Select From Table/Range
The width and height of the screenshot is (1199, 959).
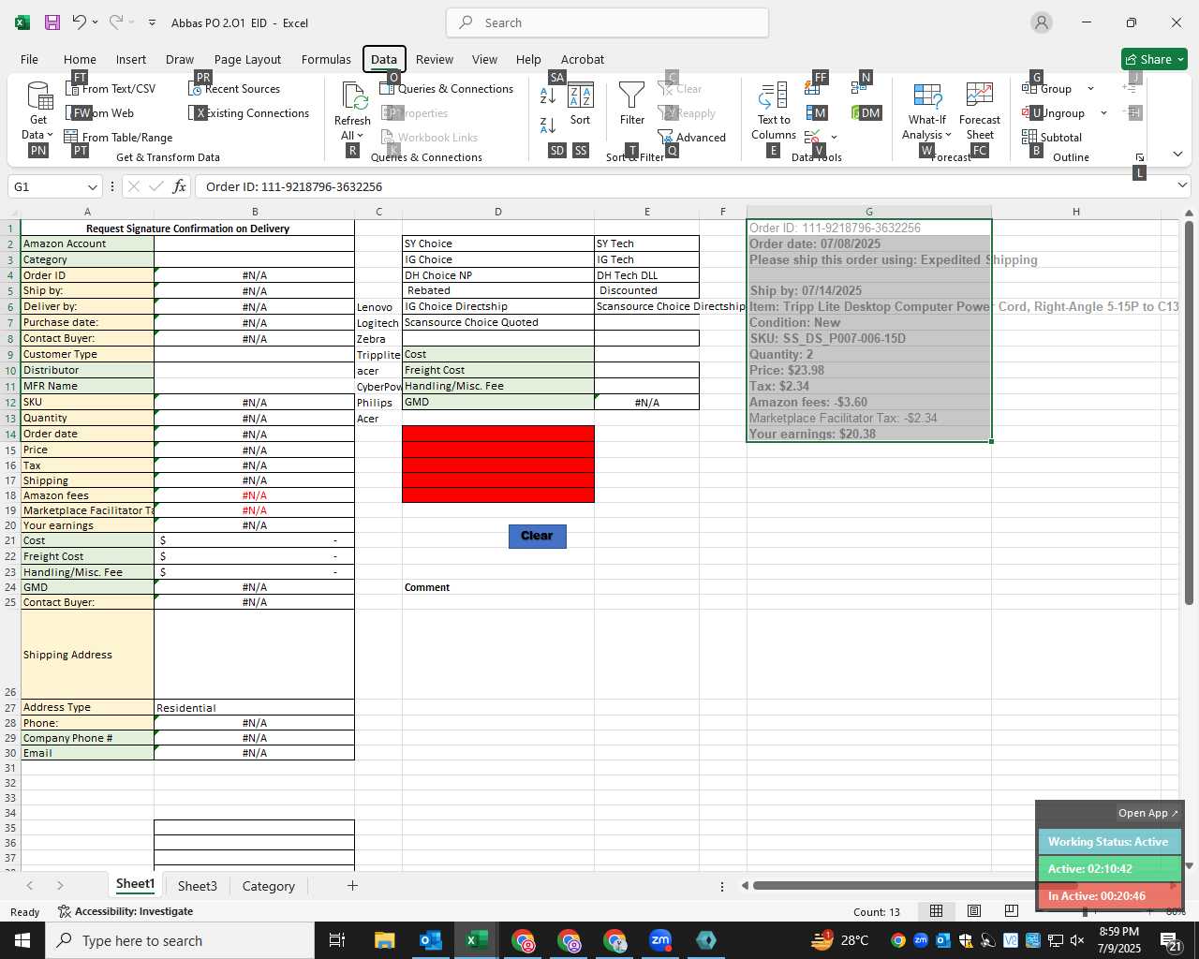pos(118,138)
